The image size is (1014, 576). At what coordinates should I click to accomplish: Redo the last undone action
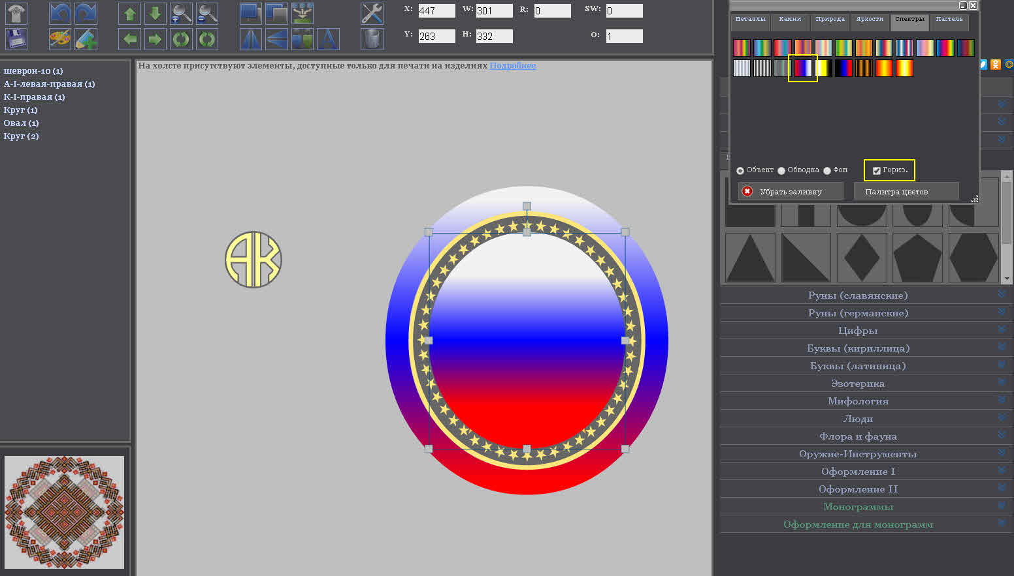[86, 13]
